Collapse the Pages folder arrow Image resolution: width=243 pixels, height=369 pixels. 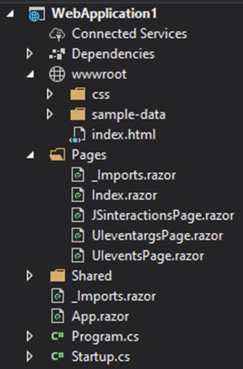pyautogui.click(x=30, y=155)
